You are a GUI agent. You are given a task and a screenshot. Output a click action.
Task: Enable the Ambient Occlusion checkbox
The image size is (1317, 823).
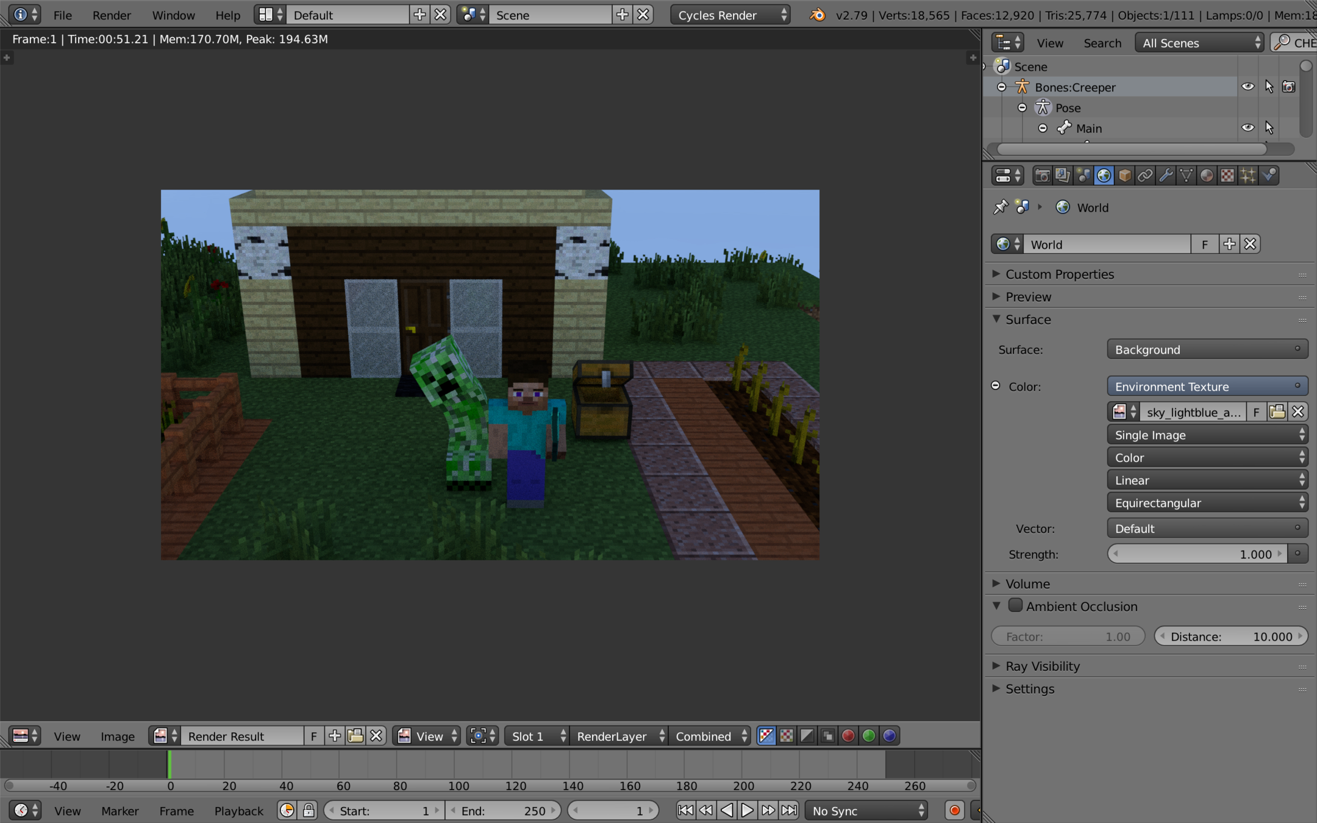click(1015, 605)
